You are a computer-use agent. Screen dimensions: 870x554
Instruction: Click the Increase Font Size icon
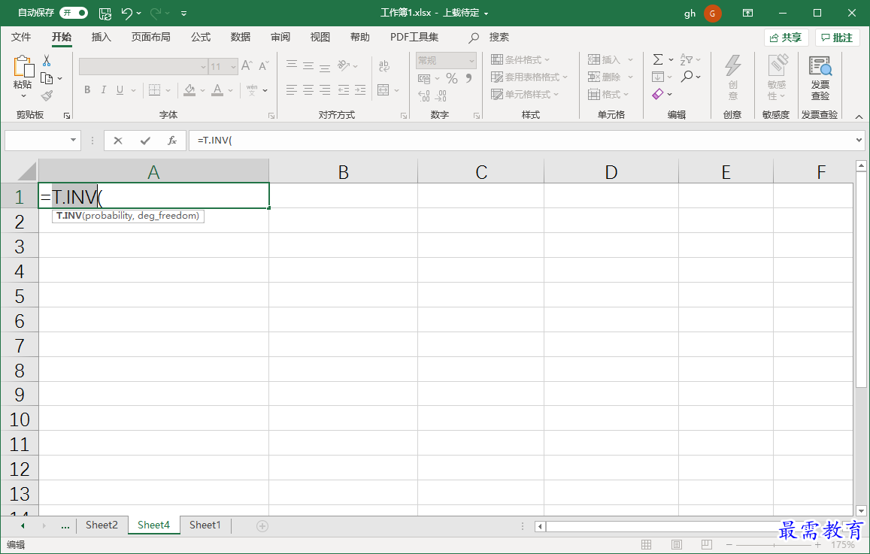(x=247, y=66)
